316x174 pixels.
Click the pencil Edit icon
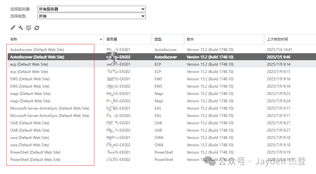[13, 28]
